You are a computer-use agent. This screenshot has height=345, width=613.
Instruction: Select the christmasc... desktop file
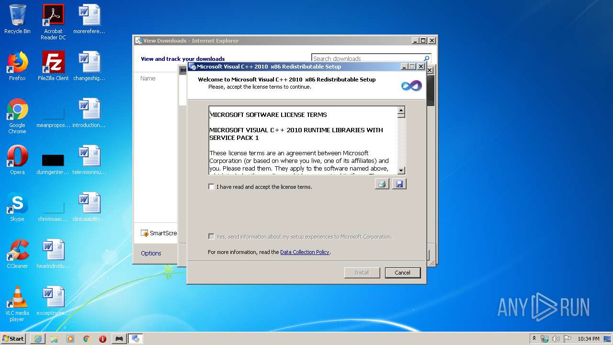[53, 210]
